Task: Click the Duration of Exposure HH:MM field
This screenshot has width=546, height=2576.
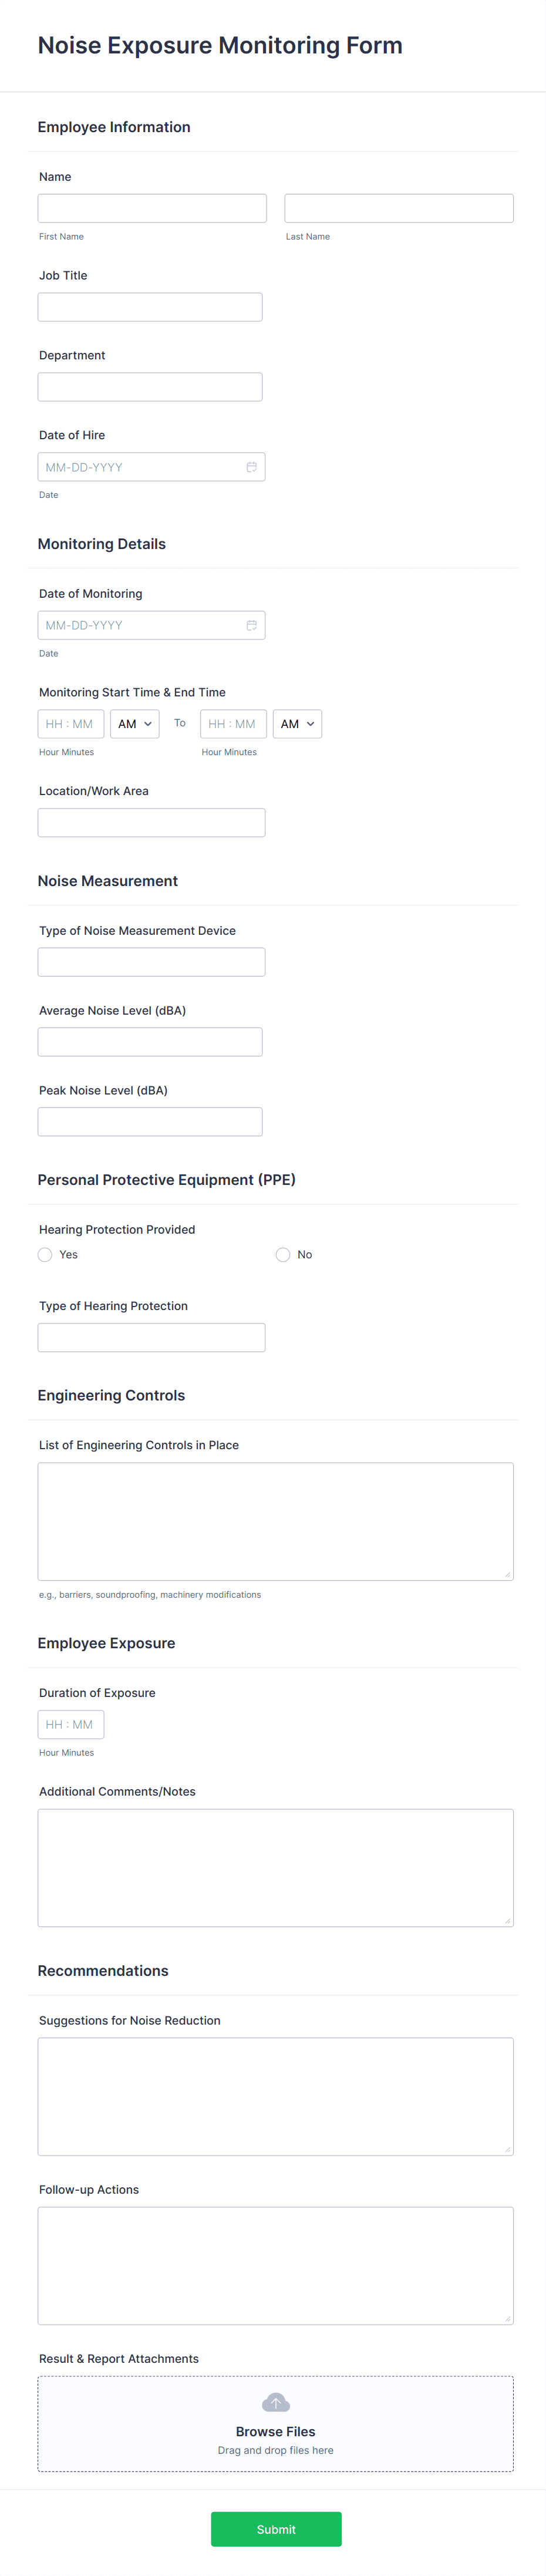Action: (x=71, y=1724)
